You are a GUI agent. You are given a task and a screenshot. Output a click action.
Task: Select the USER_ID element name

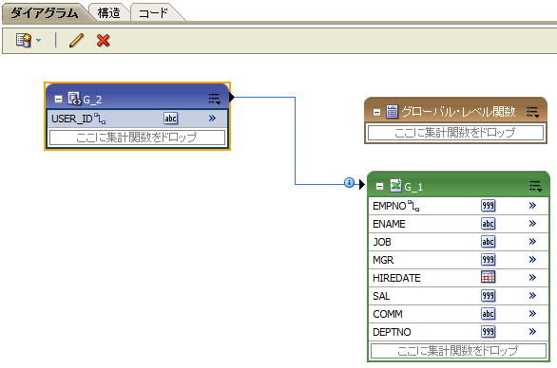click(x=71, y=119)
